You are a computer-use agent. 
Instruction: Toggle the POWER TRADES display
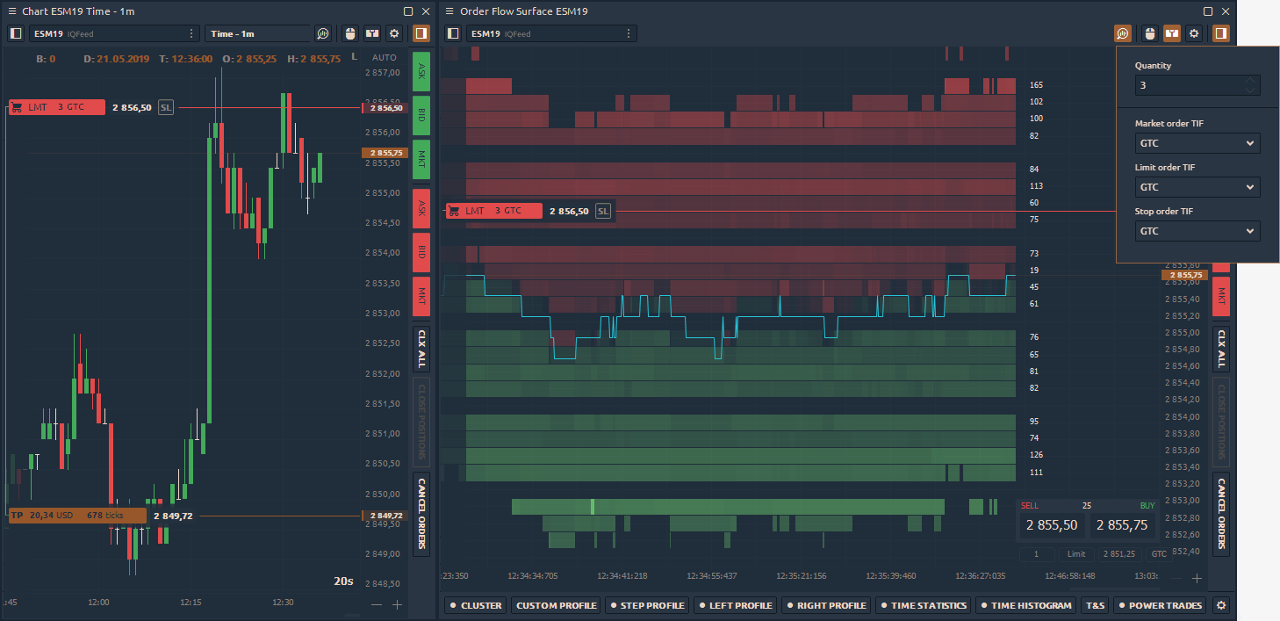click(x=1160, y=605)
